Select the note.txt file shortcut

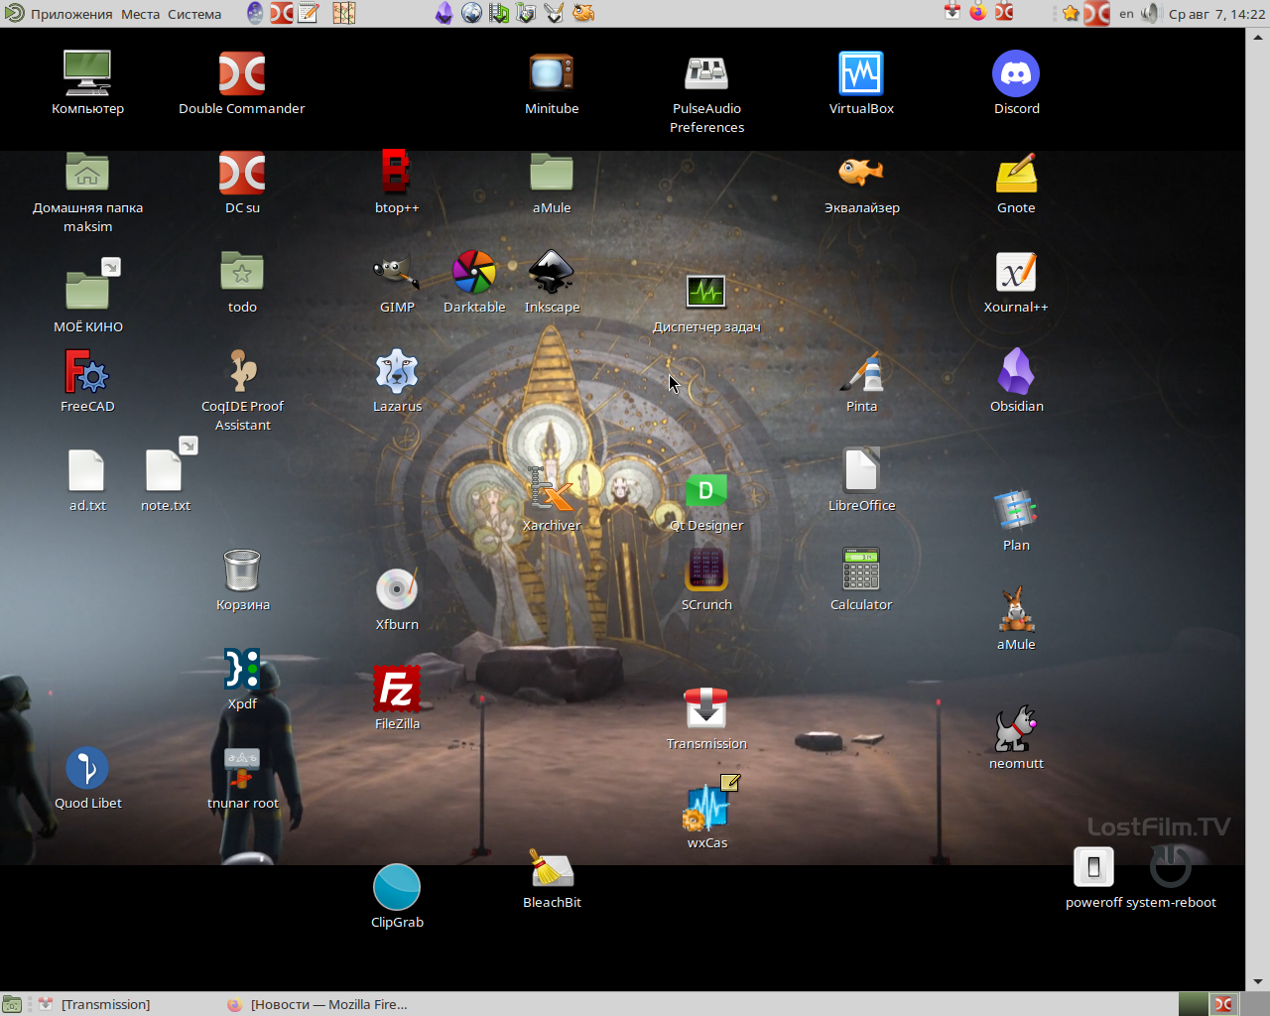click(x=165, y=466)
